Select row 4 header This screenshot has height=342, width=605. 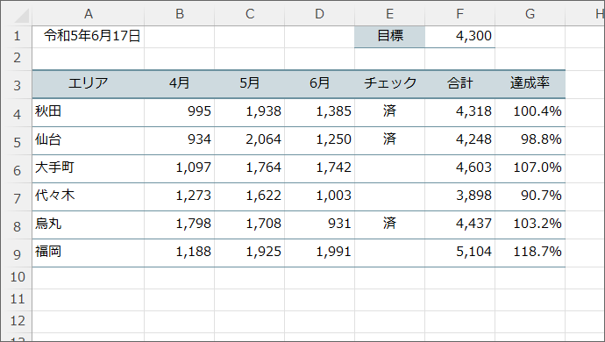pyautogui.click(x=17, y=112)
